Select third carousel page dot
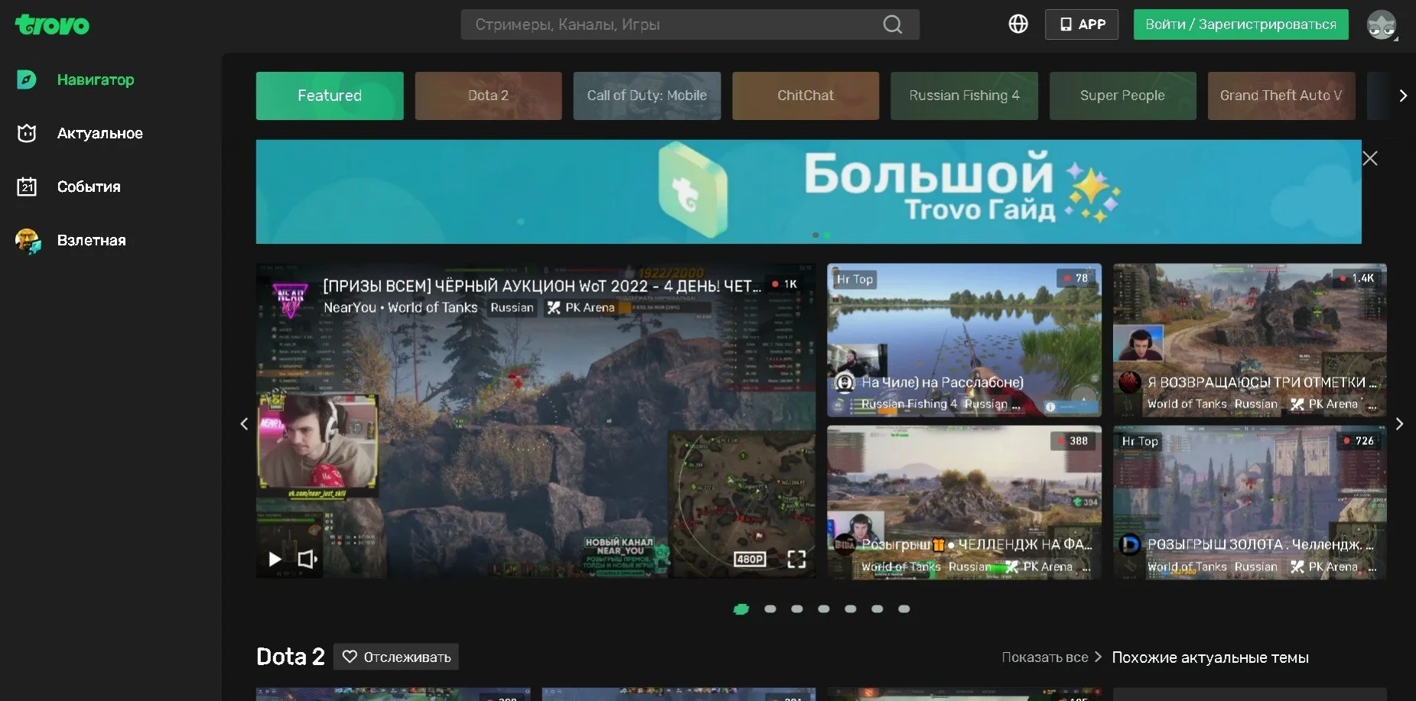The height and width of the screenshot is (701, 1416). click(x=797, y=609)
